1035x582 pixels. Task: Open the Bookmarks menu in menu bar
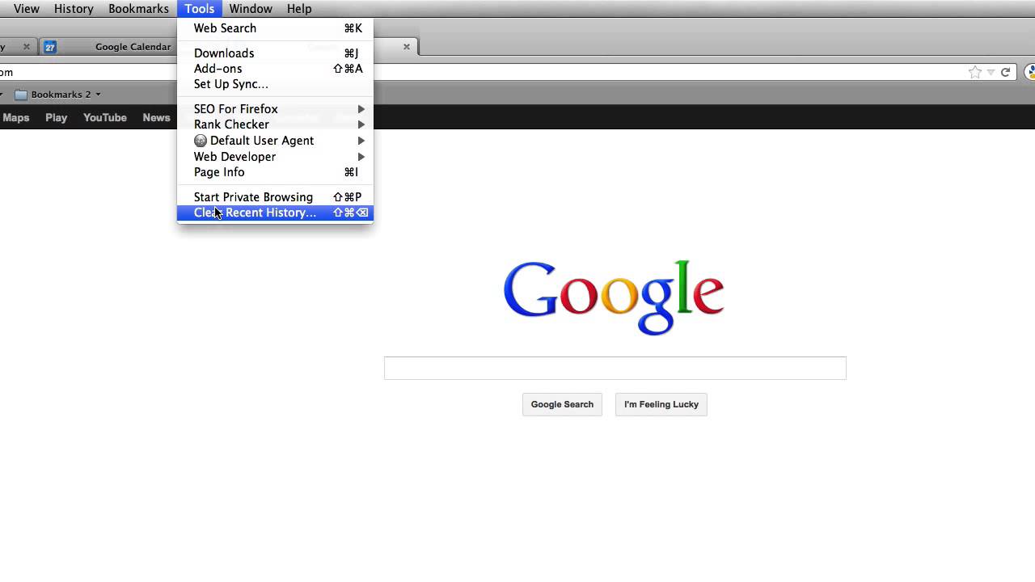click(x=138, y=9)
